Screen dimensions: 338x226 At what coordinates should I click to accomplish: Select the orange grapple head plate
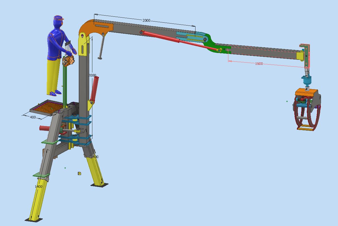click(x=306, y=93)
